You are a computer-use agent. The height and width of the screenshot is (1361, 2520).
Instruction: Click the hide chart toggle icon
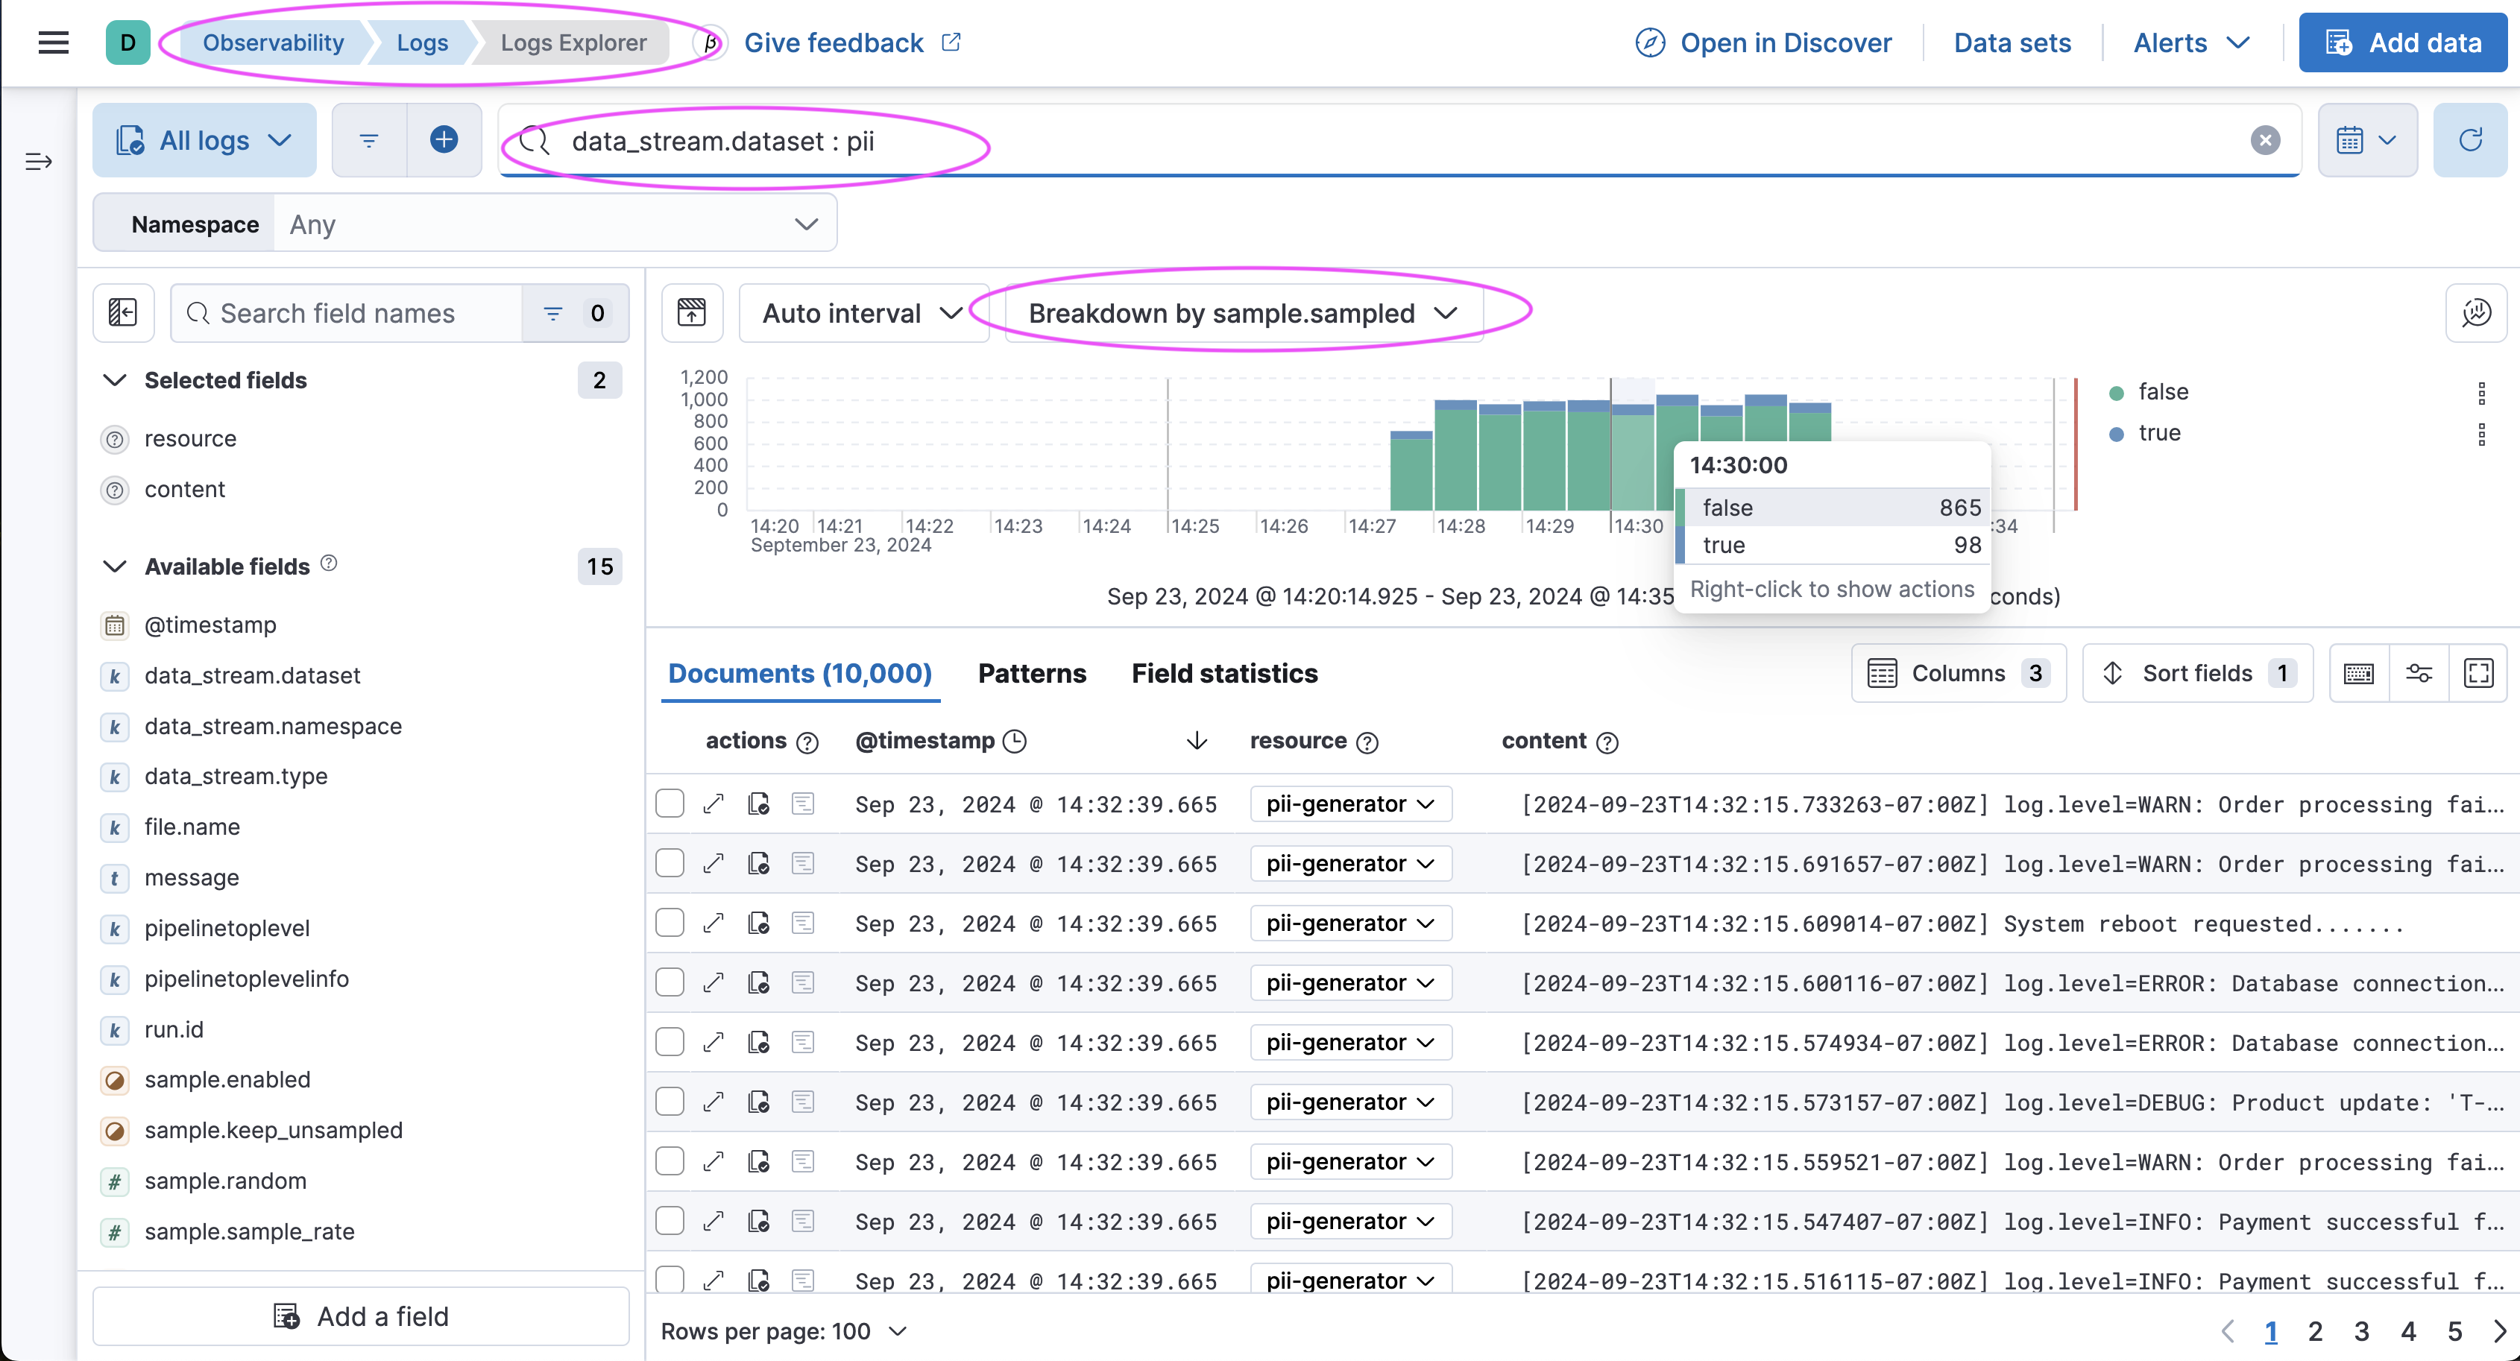(x=692, y=313)
